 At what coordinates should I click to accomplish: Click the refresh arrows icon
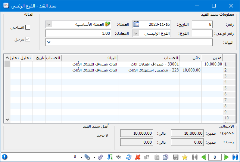(x=128, y=157)
